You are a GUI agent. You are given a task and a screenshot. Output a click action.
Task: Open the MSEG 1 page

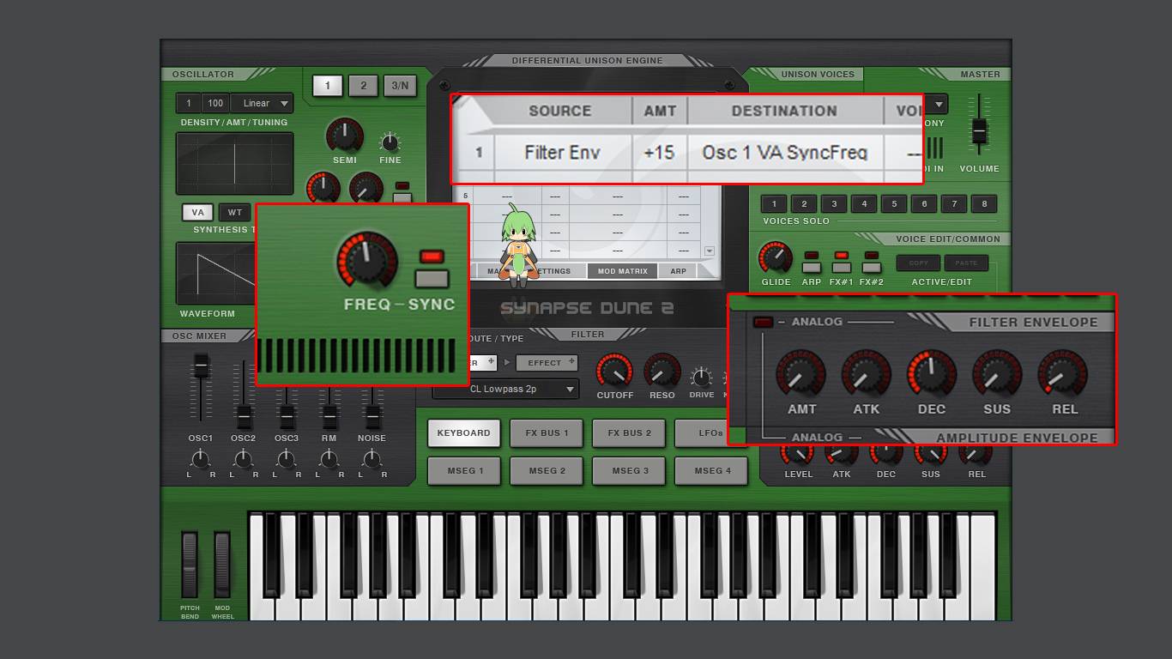pyautogui.click(x=463, y=470)
